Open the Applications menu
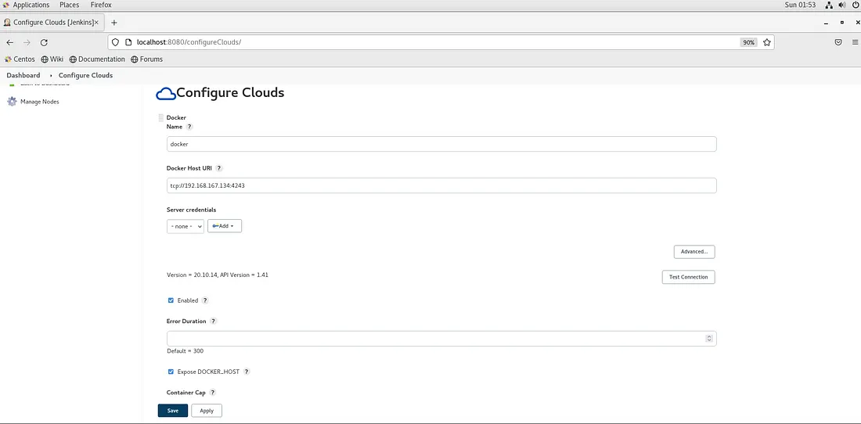Viewport: 861px width, 424px height. click(x=31, y=5)
